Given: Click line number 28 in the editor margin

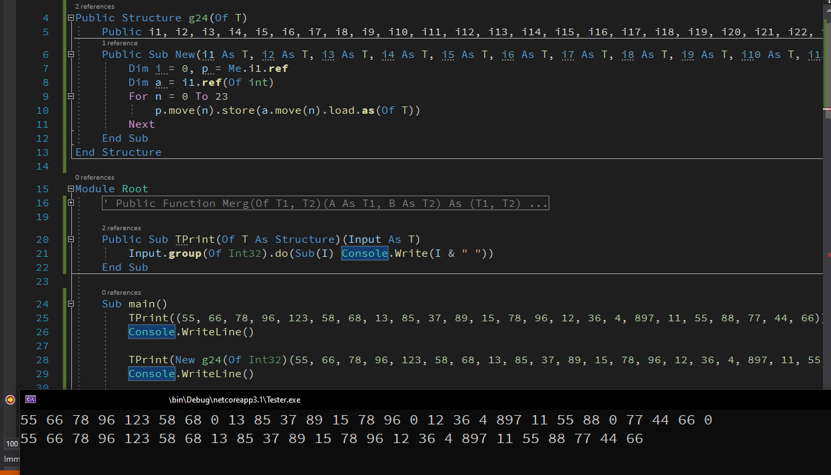Looking at the screenshot, I should tap(42, 359).
